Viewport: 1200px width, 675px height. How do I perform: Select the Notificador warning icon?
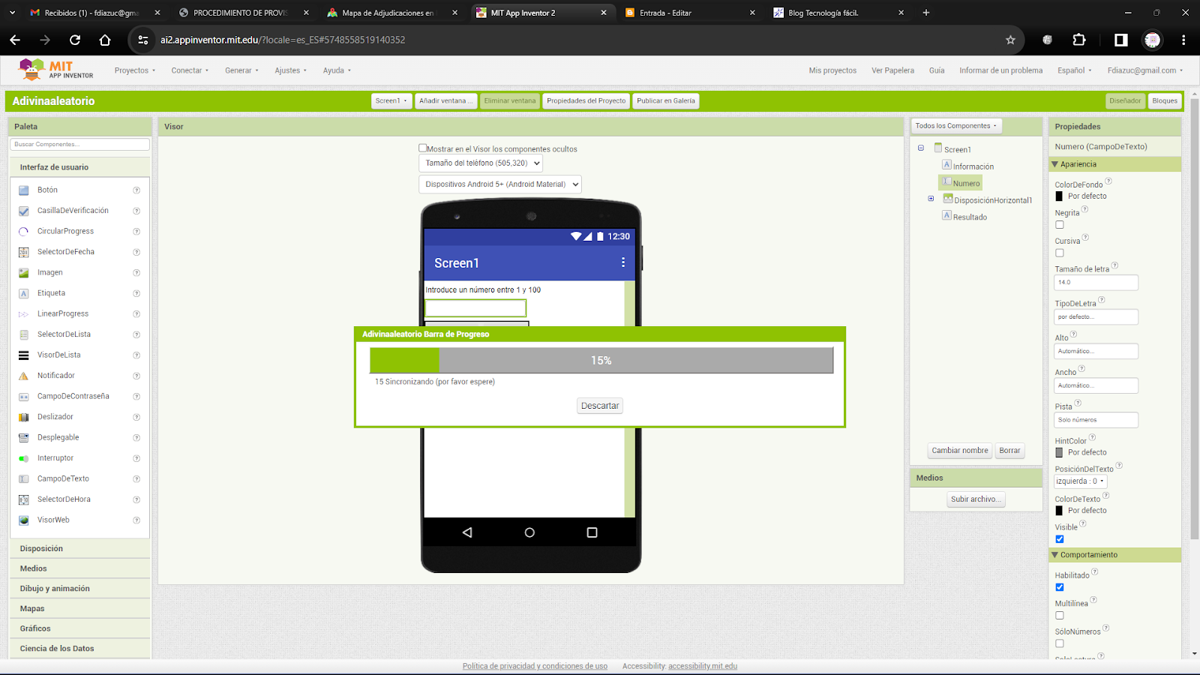pos(24,376)
